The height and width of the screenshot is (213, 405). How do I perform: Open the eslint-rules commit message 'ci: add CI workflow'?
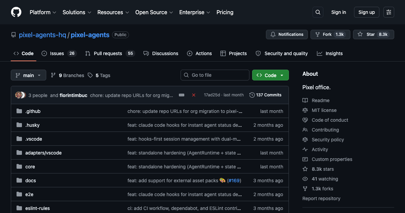pos(185,208)
